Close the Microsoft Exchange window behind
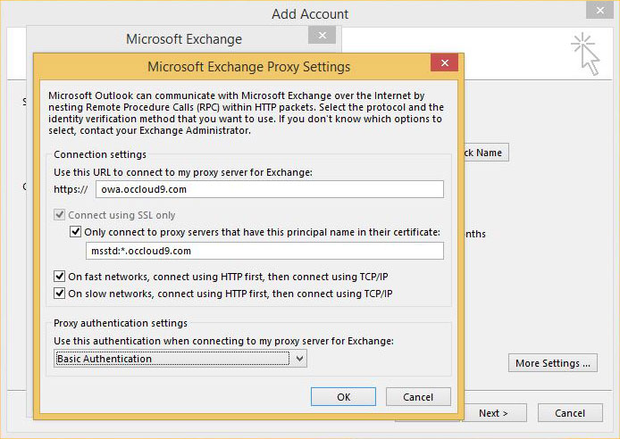The height and width of the screenshot is (439, 620). tap(323, 36)
